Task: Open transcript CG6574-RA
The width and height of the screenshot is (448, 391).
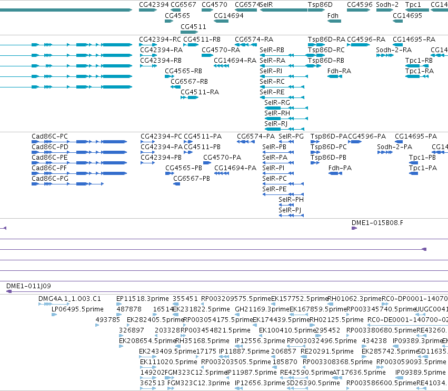Action: tap(245, 45)
